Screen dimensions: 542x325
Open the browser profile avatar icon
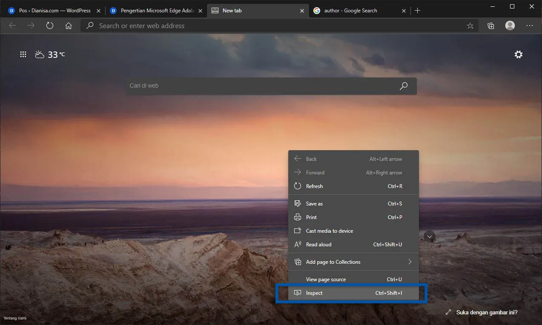[x=510, y=26]
